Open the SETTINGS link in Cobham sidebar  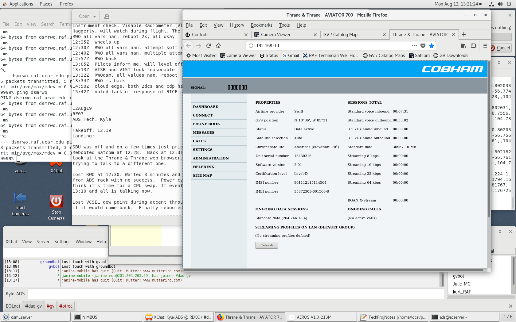pyautogui.click(x=203, y=150)
